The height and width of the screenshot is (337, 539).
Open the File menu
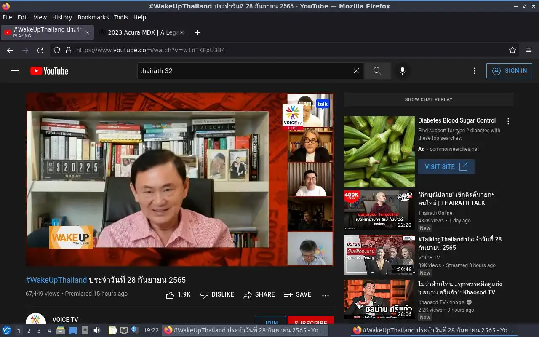(x=7, y=17)
